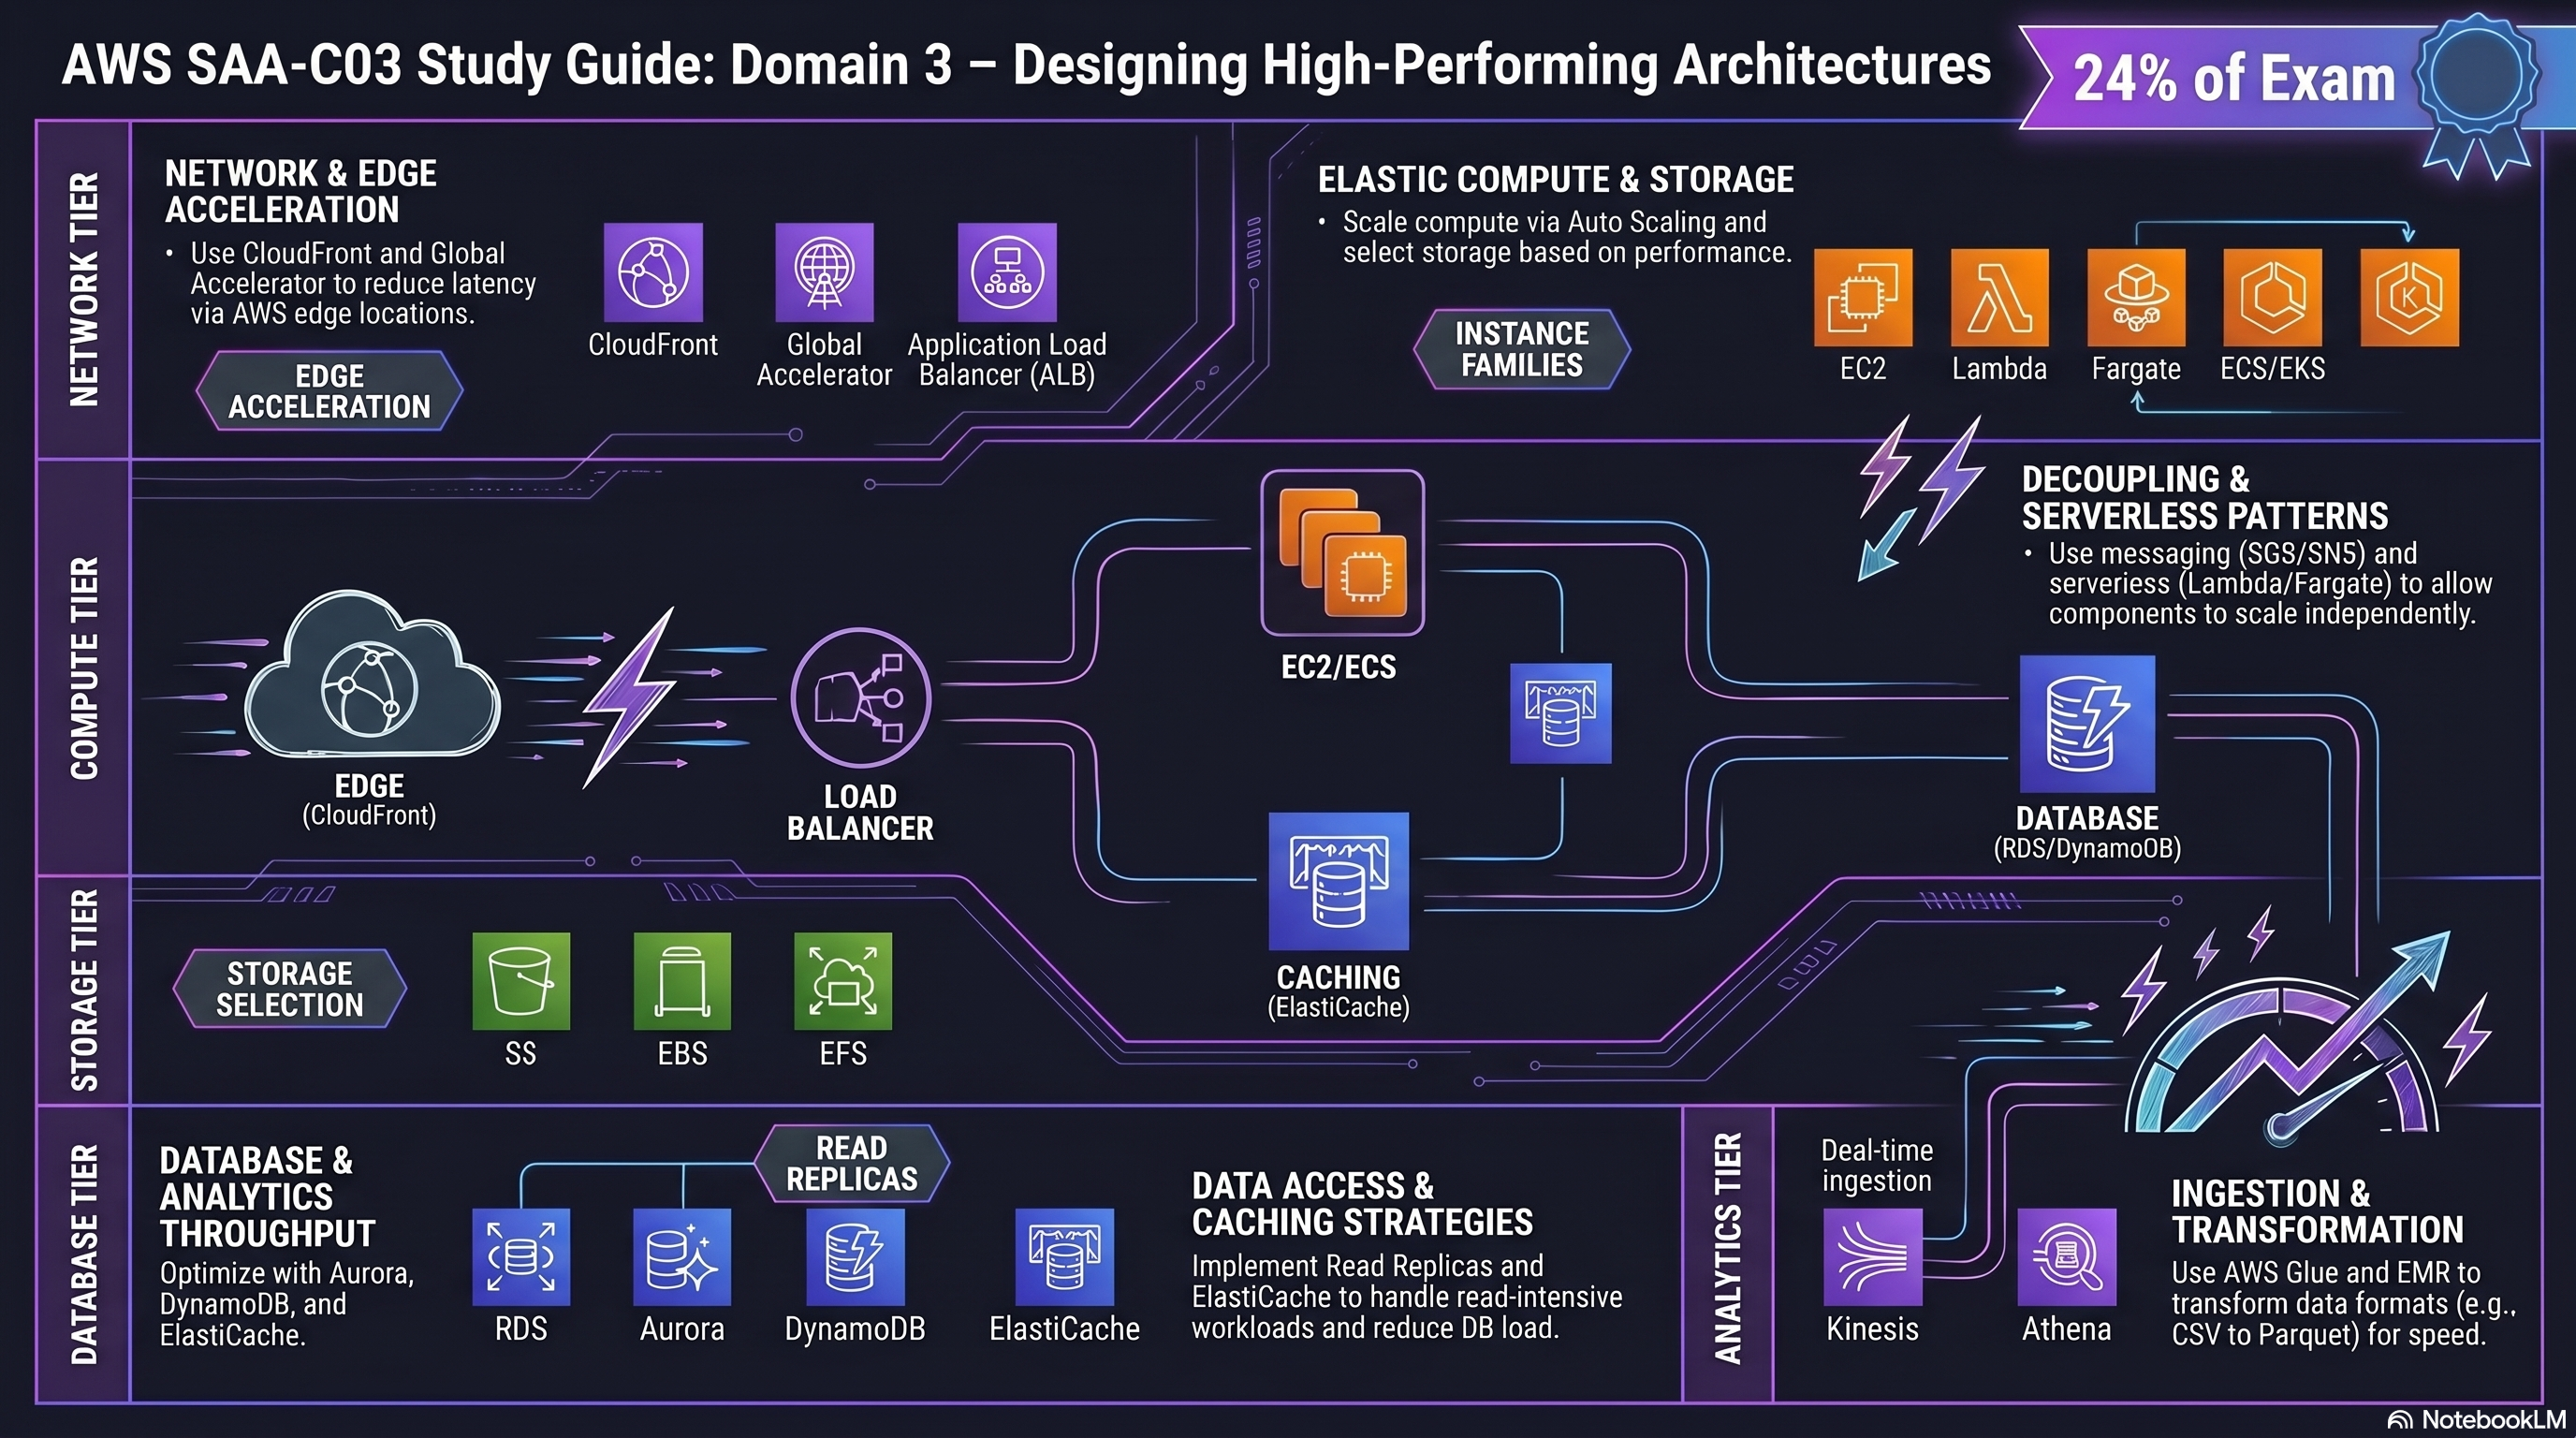Click the Instance Families badge

[1522, 349]
